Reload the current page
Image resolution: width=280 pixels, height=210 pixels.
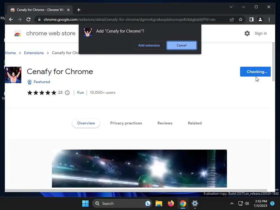pyautogui.click(x=28, y=19)
